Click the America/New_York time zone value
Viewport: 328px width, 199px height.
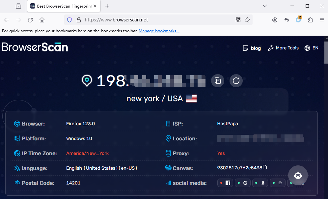(x=88, y=154)
